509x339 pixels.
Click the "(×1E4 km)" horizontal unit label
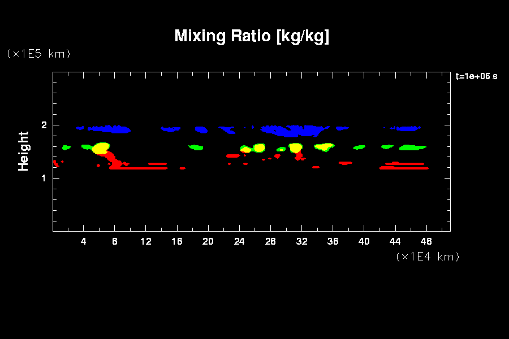428,257
